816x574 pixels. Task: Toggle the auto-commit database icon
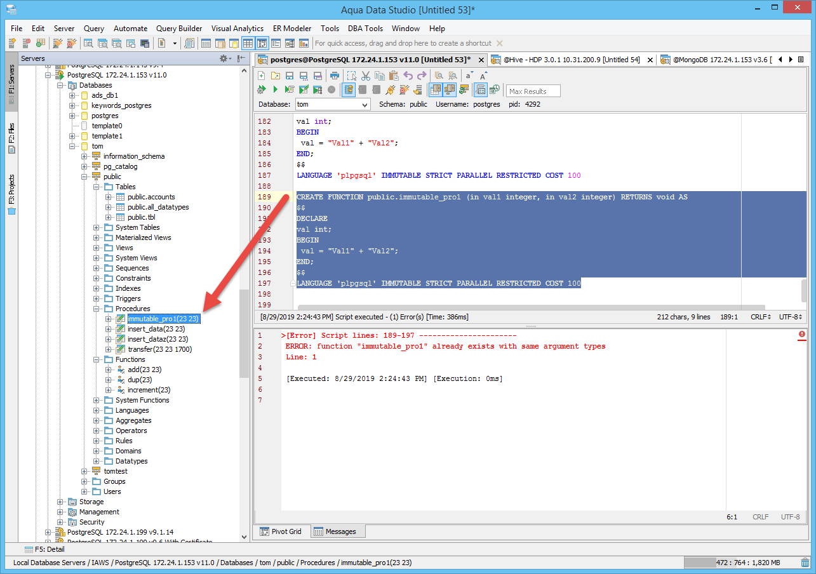(x=349, y=90)
